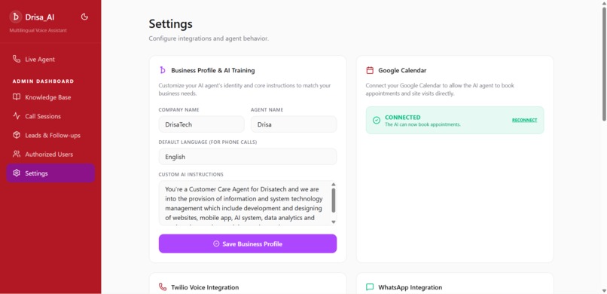Click the textarea scroll up arrow
Screen dimensions: 607x294
(334, 185)
